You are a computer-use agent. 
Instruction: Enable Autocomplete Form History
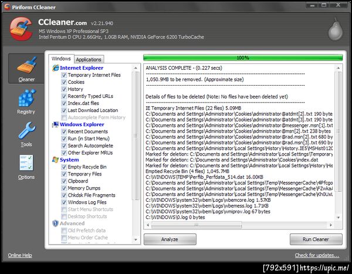pyautogui.click(x=64, y=117)
